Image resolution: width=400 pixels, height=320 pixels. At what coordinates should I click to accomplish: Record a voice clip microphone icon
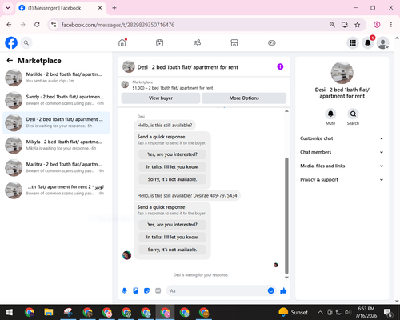click(124, 290)
